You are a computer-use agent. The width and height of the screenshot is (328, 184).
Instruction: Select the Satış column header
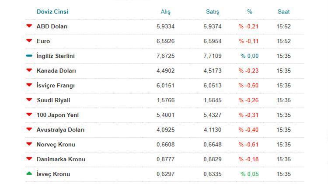tap(213, 12)
